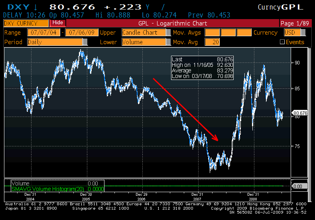
Task: Select the Daily period field
Action: click(x=55, y=42)
